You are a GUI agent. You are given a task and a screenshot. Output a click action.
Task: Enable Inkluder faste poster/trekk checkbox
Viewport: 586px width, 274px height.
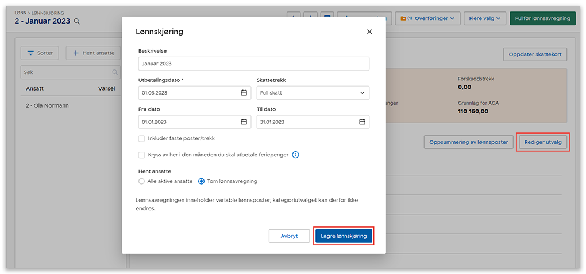(x=142, y=138)
